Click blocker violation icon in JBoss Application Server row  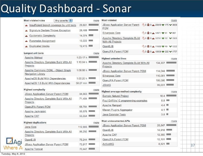point(143,25)
